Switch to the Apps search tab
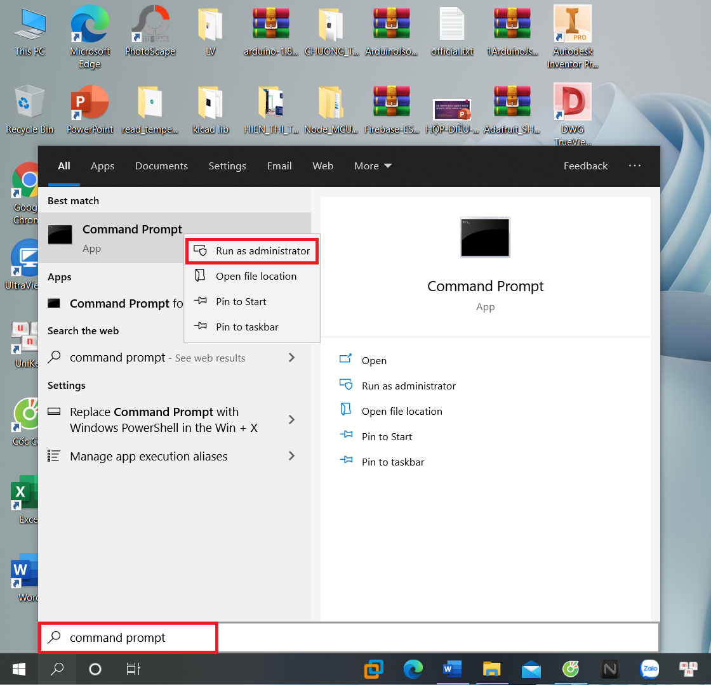The image size is (711, 685). pyautogui.click(x=102, y=166)
